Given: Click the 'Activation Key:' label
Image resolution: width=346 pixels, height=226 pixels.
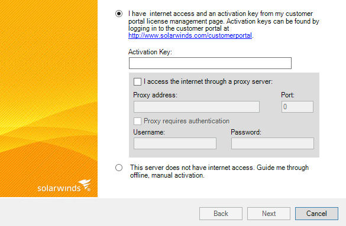Looking at the screenshot, I should [x=150, y=52].
